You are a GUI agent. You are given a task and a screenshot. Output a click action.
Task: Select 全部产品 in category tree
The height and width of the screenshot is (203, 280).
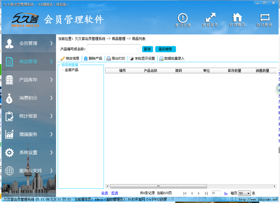coord(71,70)
